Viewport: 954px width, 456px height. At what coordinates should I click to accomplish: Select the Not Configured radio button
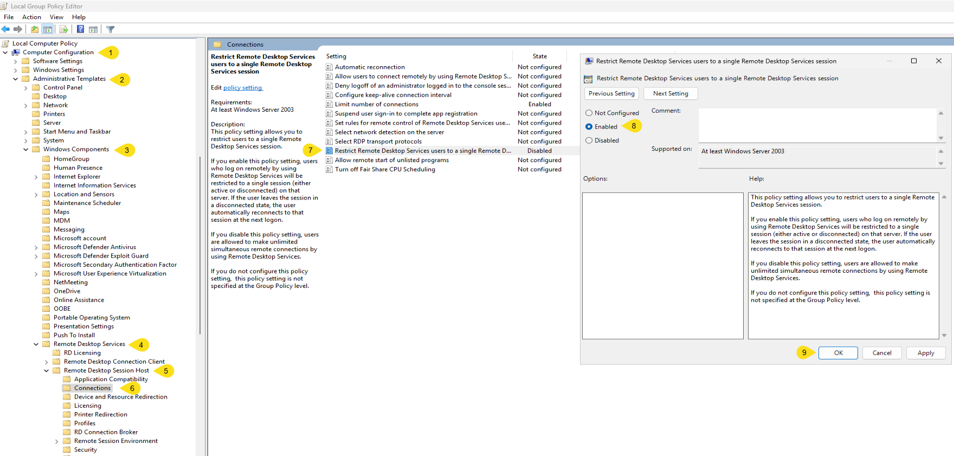coord(589,113)
